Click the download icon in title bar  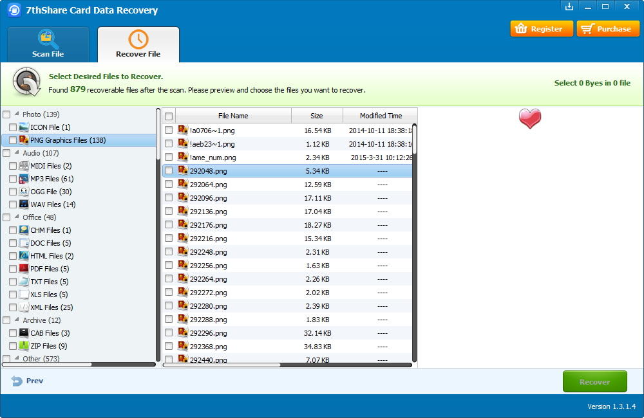tap(569, 6)
